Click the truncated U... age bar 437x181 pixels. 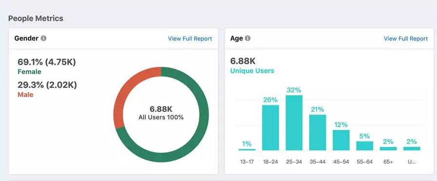(x=412, y=149)
